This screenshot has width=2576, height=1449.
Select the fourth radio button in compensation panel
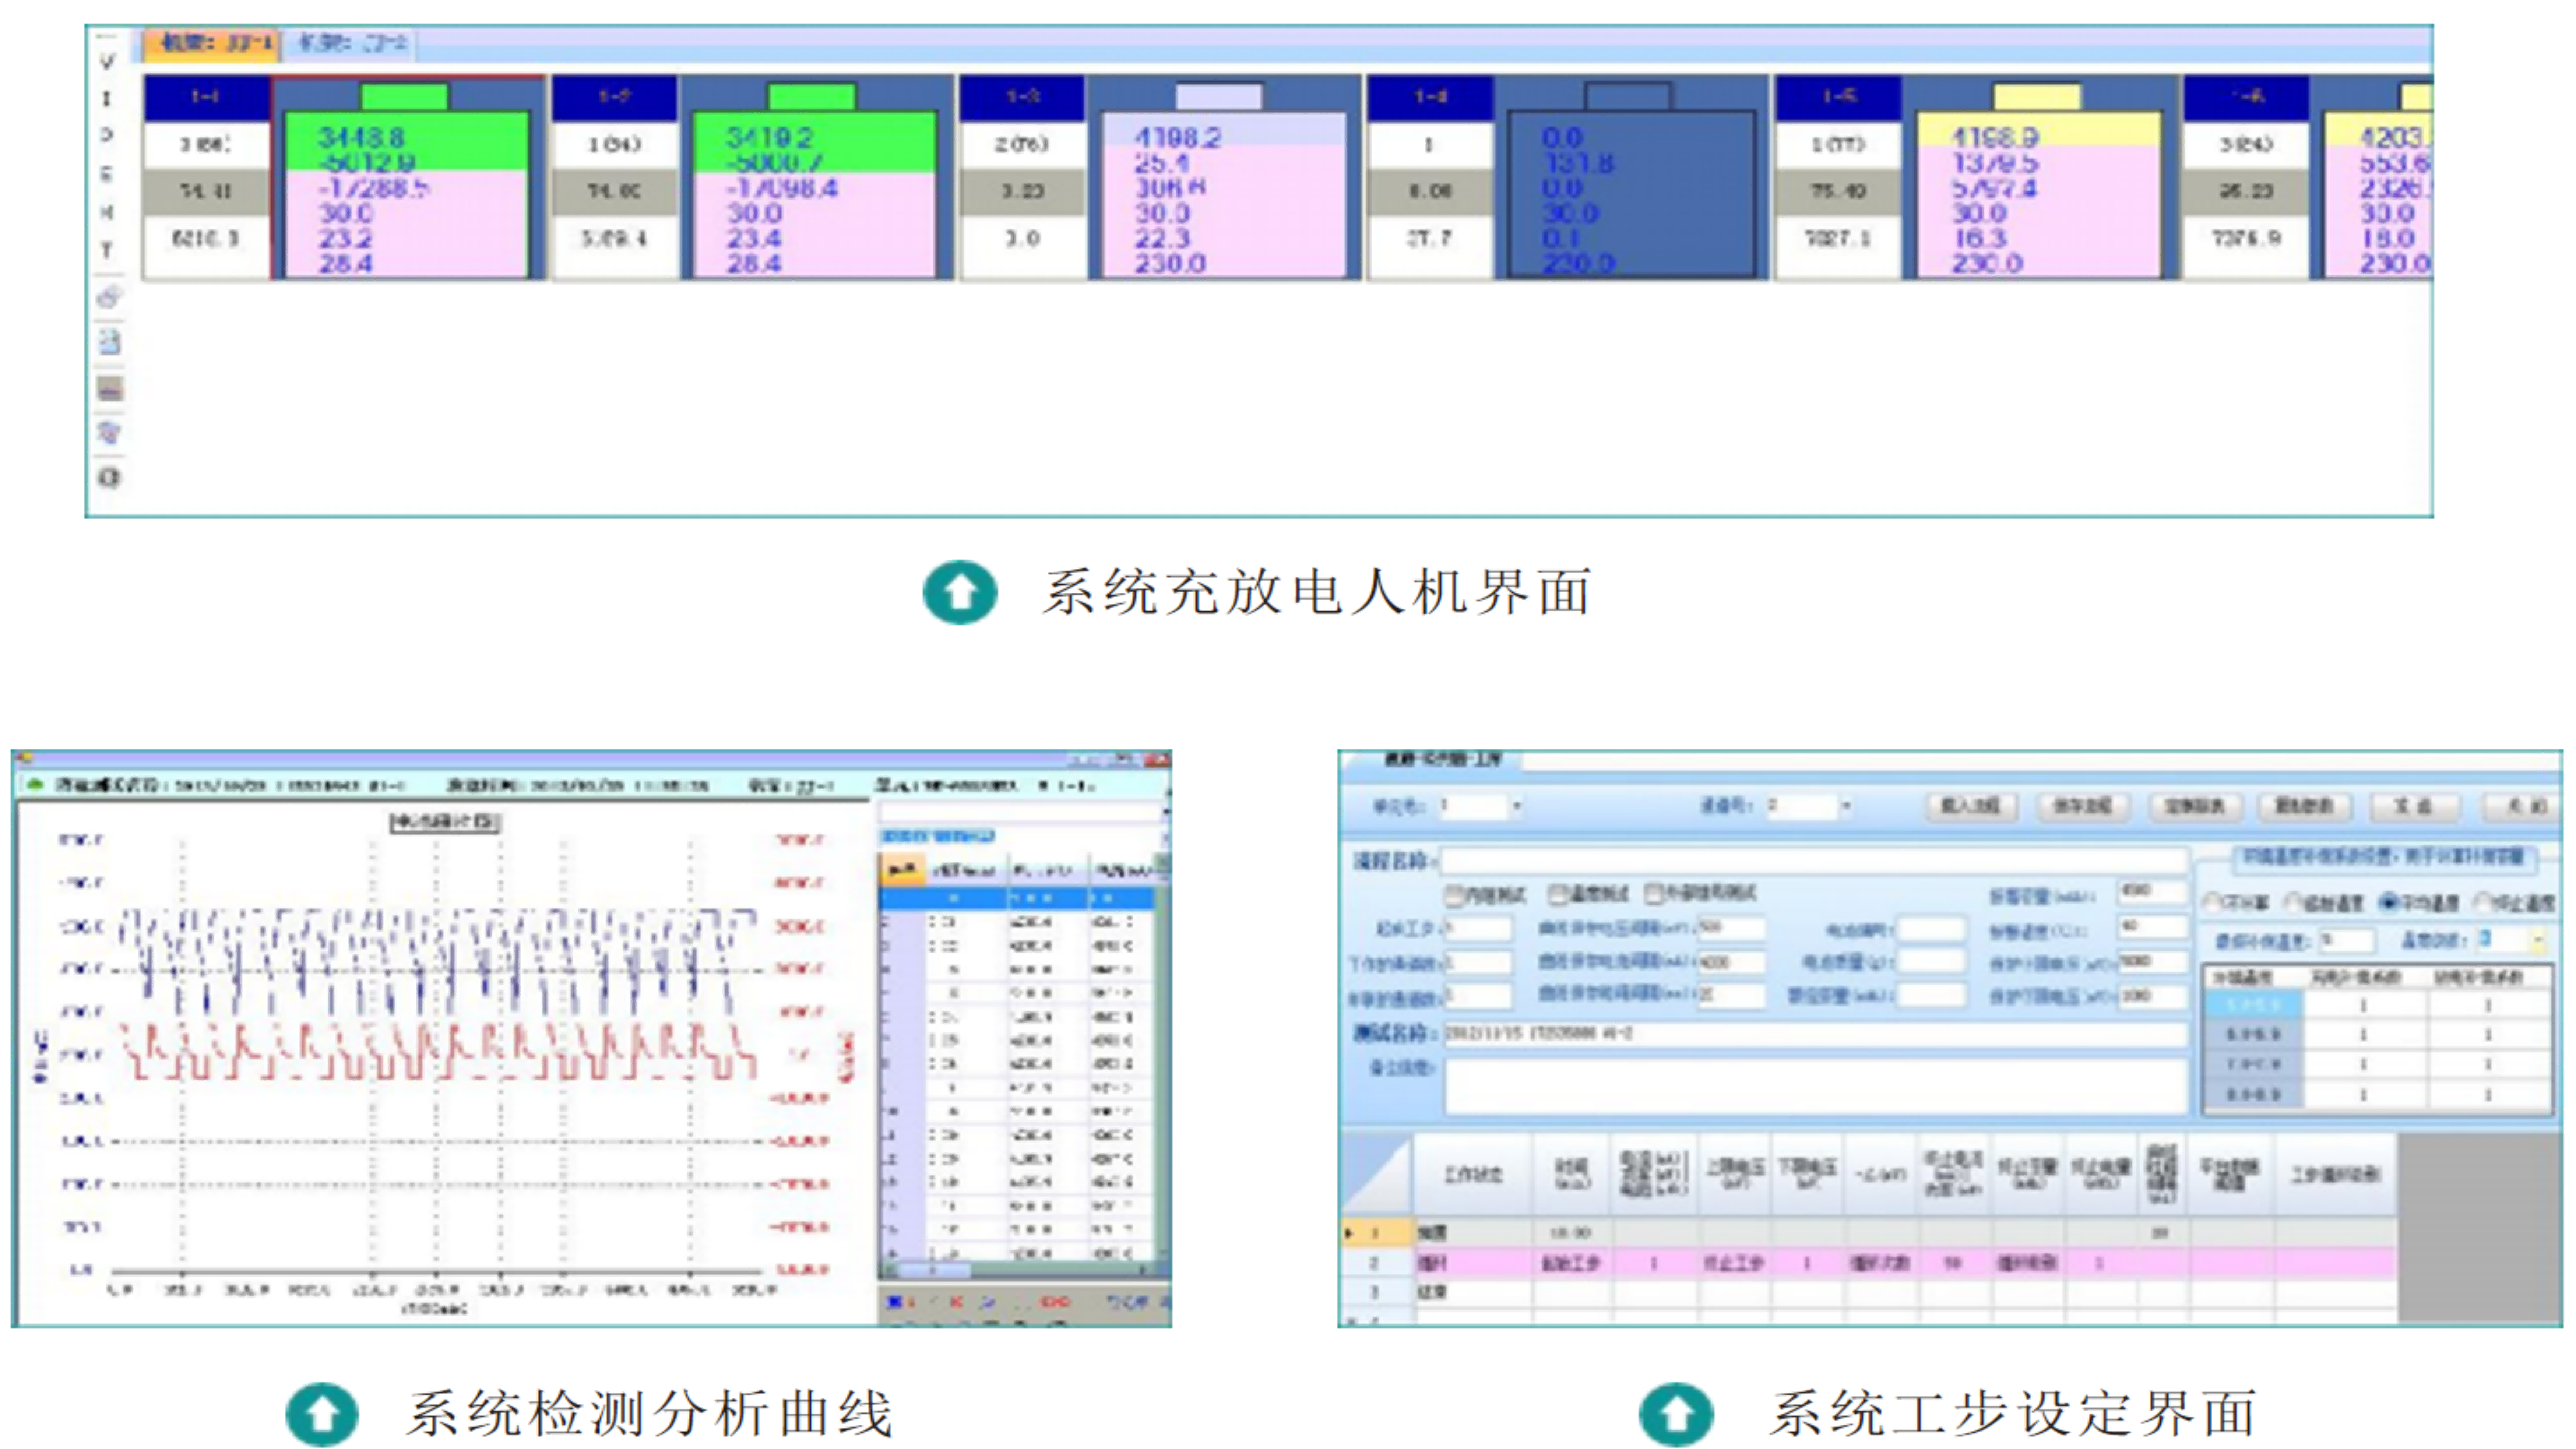coord(2482,903)
